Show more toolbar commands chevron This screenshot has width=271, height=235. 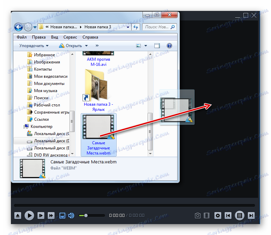point(97,45)
